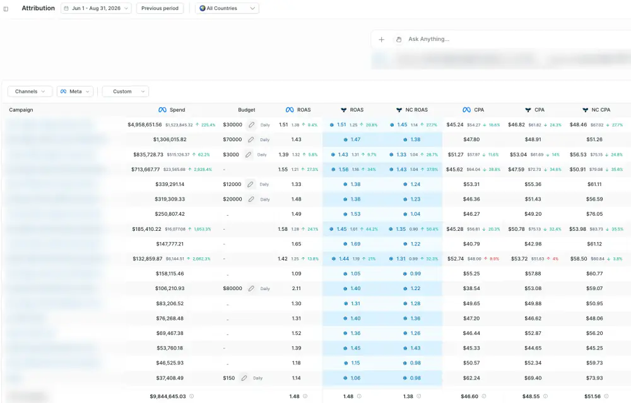Click info icon beside total NC CPA $51.56
631x403 pixels.
(606, 396)
